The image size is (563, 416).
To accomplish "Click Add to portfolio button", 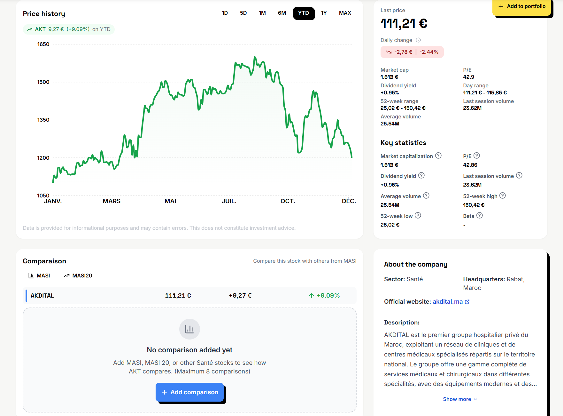I will click(522, 6).
